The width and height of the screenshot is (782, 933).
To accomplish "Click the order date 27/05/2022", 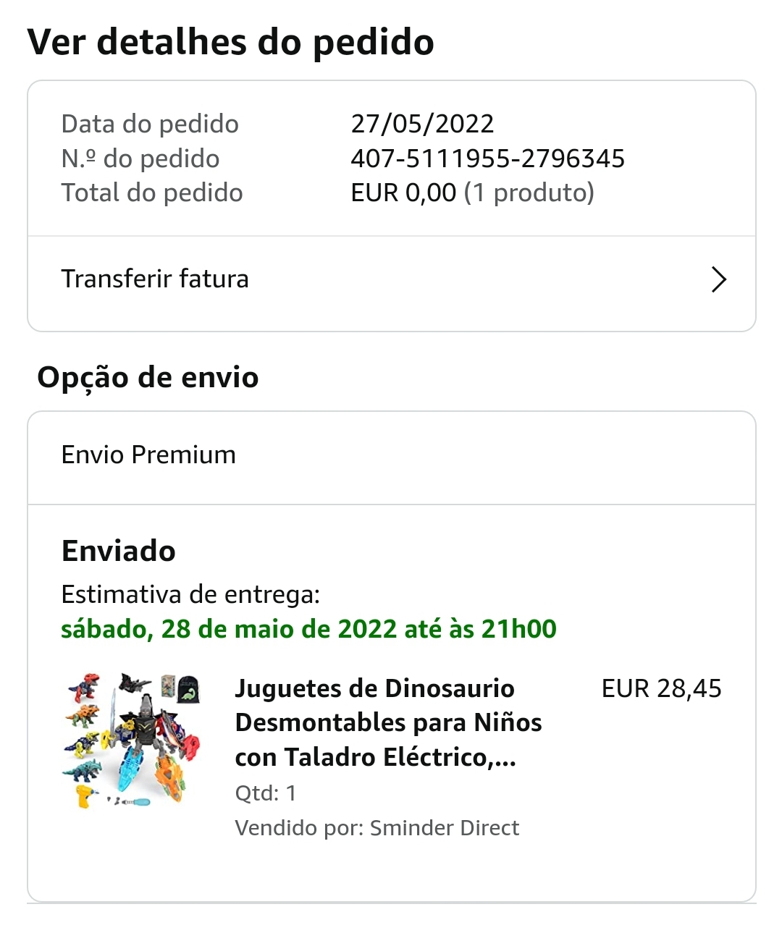I will (422, 124).
